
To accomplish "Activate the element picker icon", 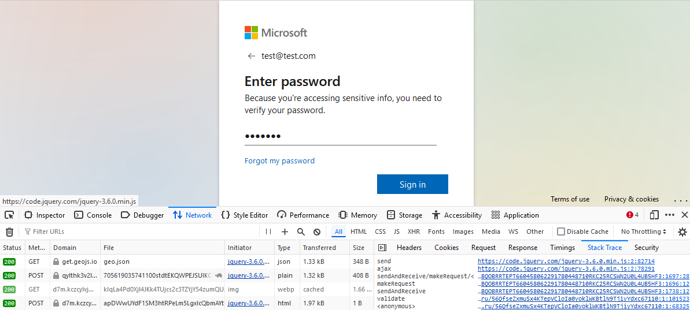I will pos(9,215).
